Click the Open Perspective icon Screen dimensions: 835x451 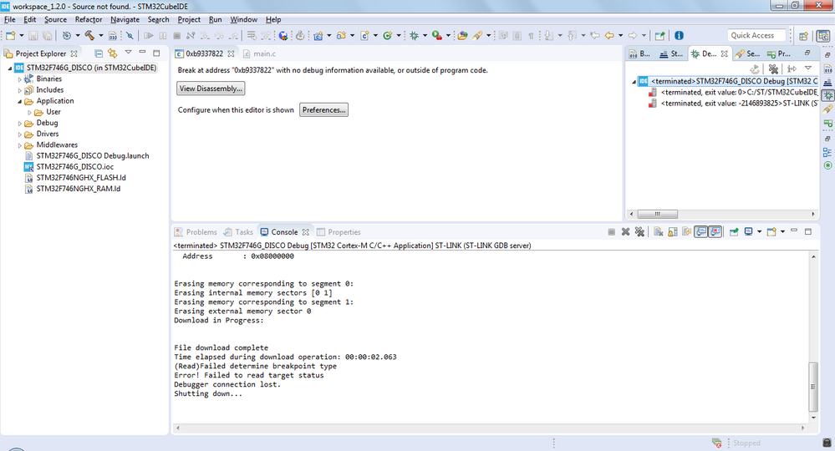coord(803,36)
